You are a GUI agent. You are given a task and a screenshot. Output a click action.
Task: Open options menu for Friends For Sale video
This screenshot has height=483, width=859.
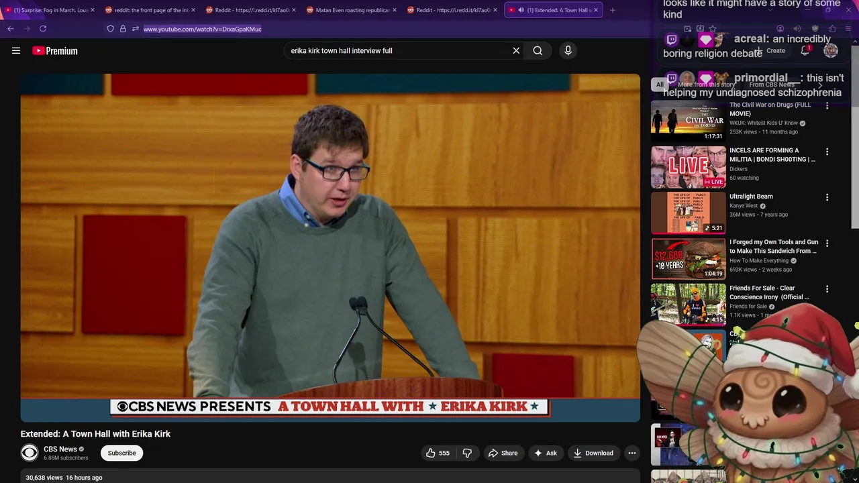point(827,289)
